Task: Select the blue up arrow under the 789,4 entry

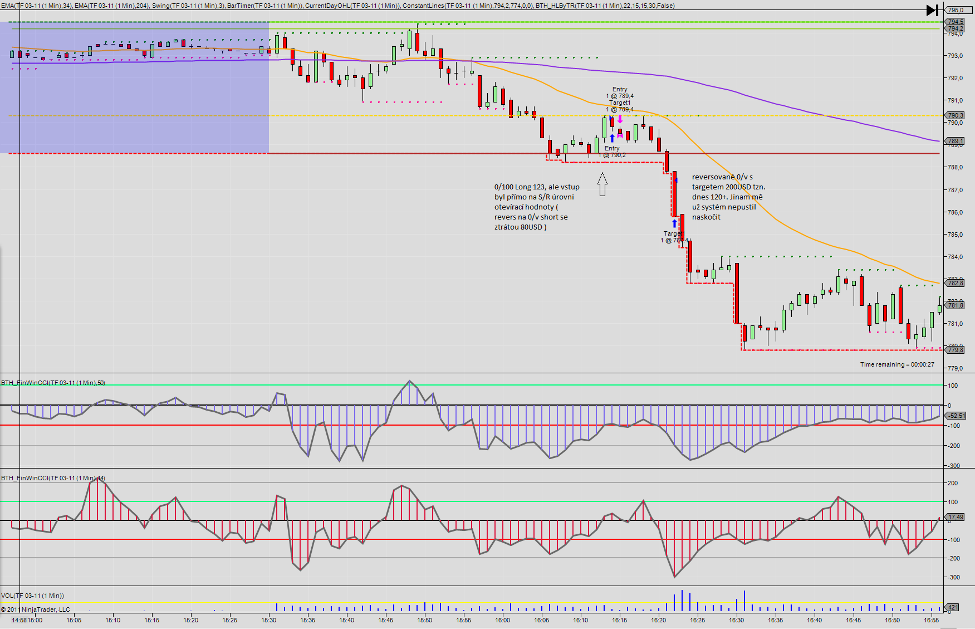Action: pos(612,138)
